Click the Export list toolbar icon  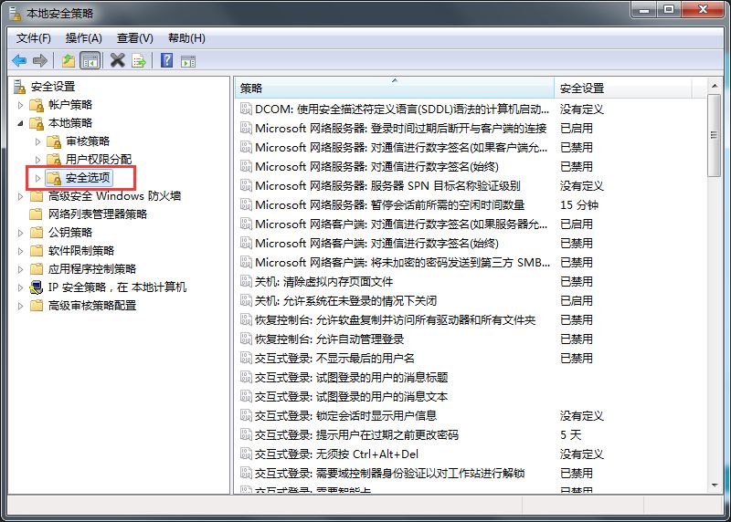[x=139, y=60]
